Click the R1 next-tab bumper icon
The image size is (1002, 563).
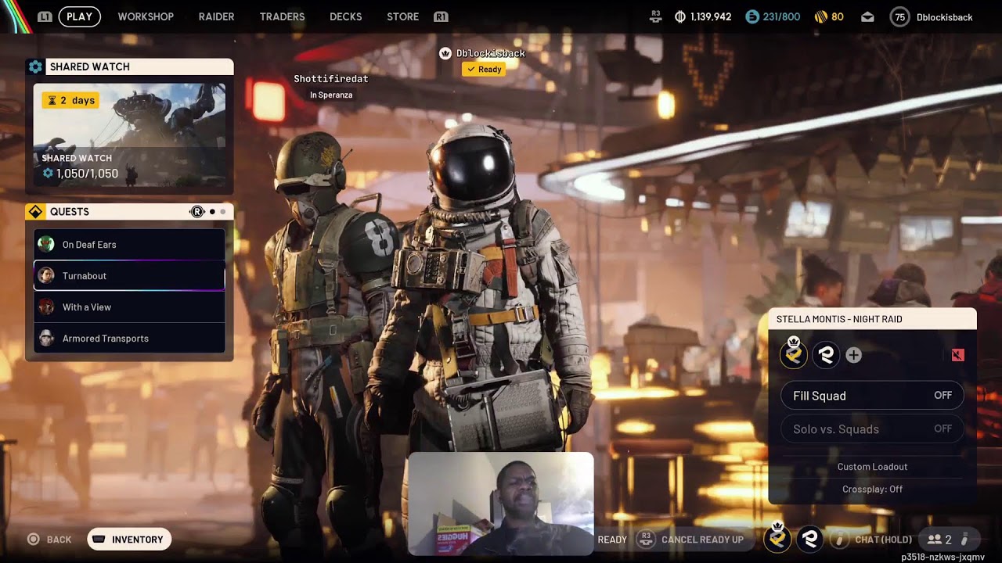coord(441,16)
